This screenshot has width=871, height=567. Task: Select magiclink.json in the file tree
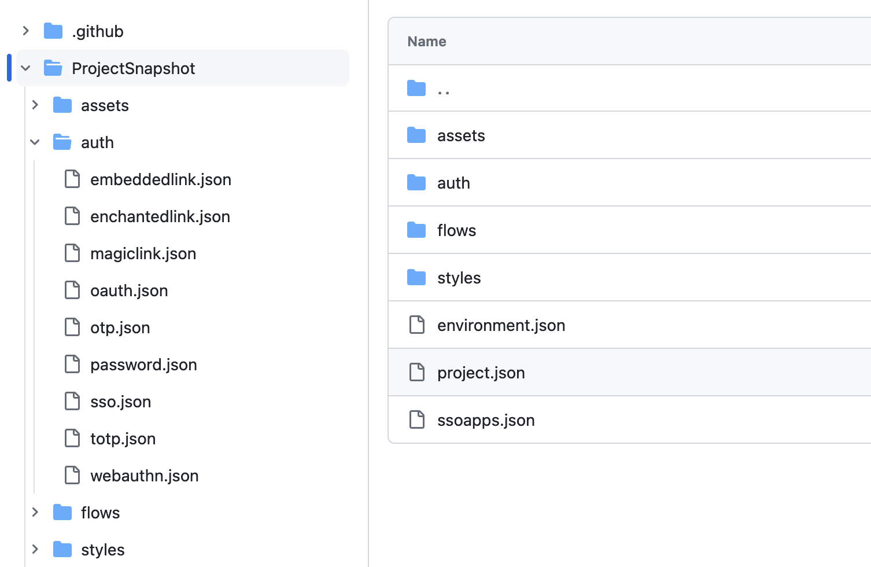click(x=143, y=253)
